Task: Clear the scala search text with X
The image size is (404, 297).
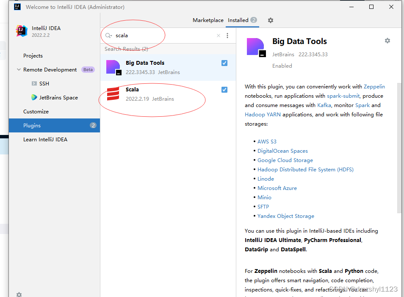Action: click(x=219, y=36)
